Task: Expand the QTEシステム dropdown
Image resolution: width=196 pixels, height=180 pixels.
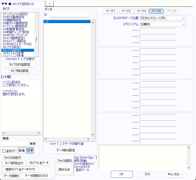Action: tap(162, 24)
